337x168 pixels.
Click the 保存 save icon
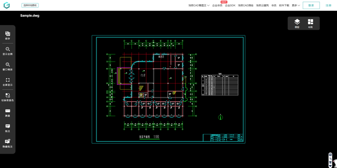point(7,35)
